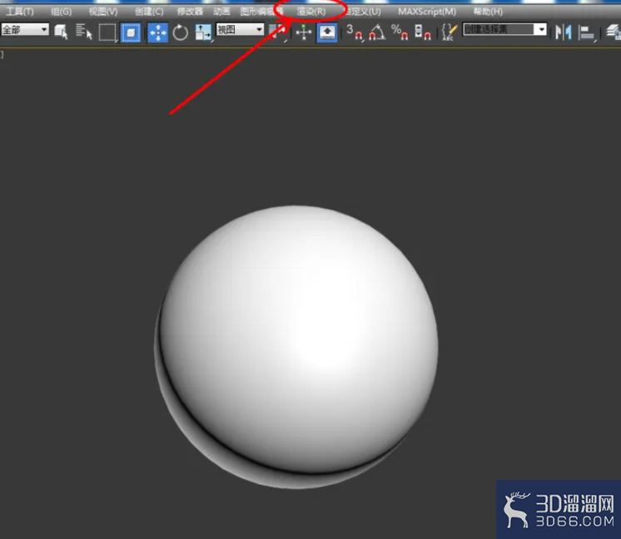Open the 帮助(H) menu
The height and width of the screenshot is (539, 621).
coord(488,12)
